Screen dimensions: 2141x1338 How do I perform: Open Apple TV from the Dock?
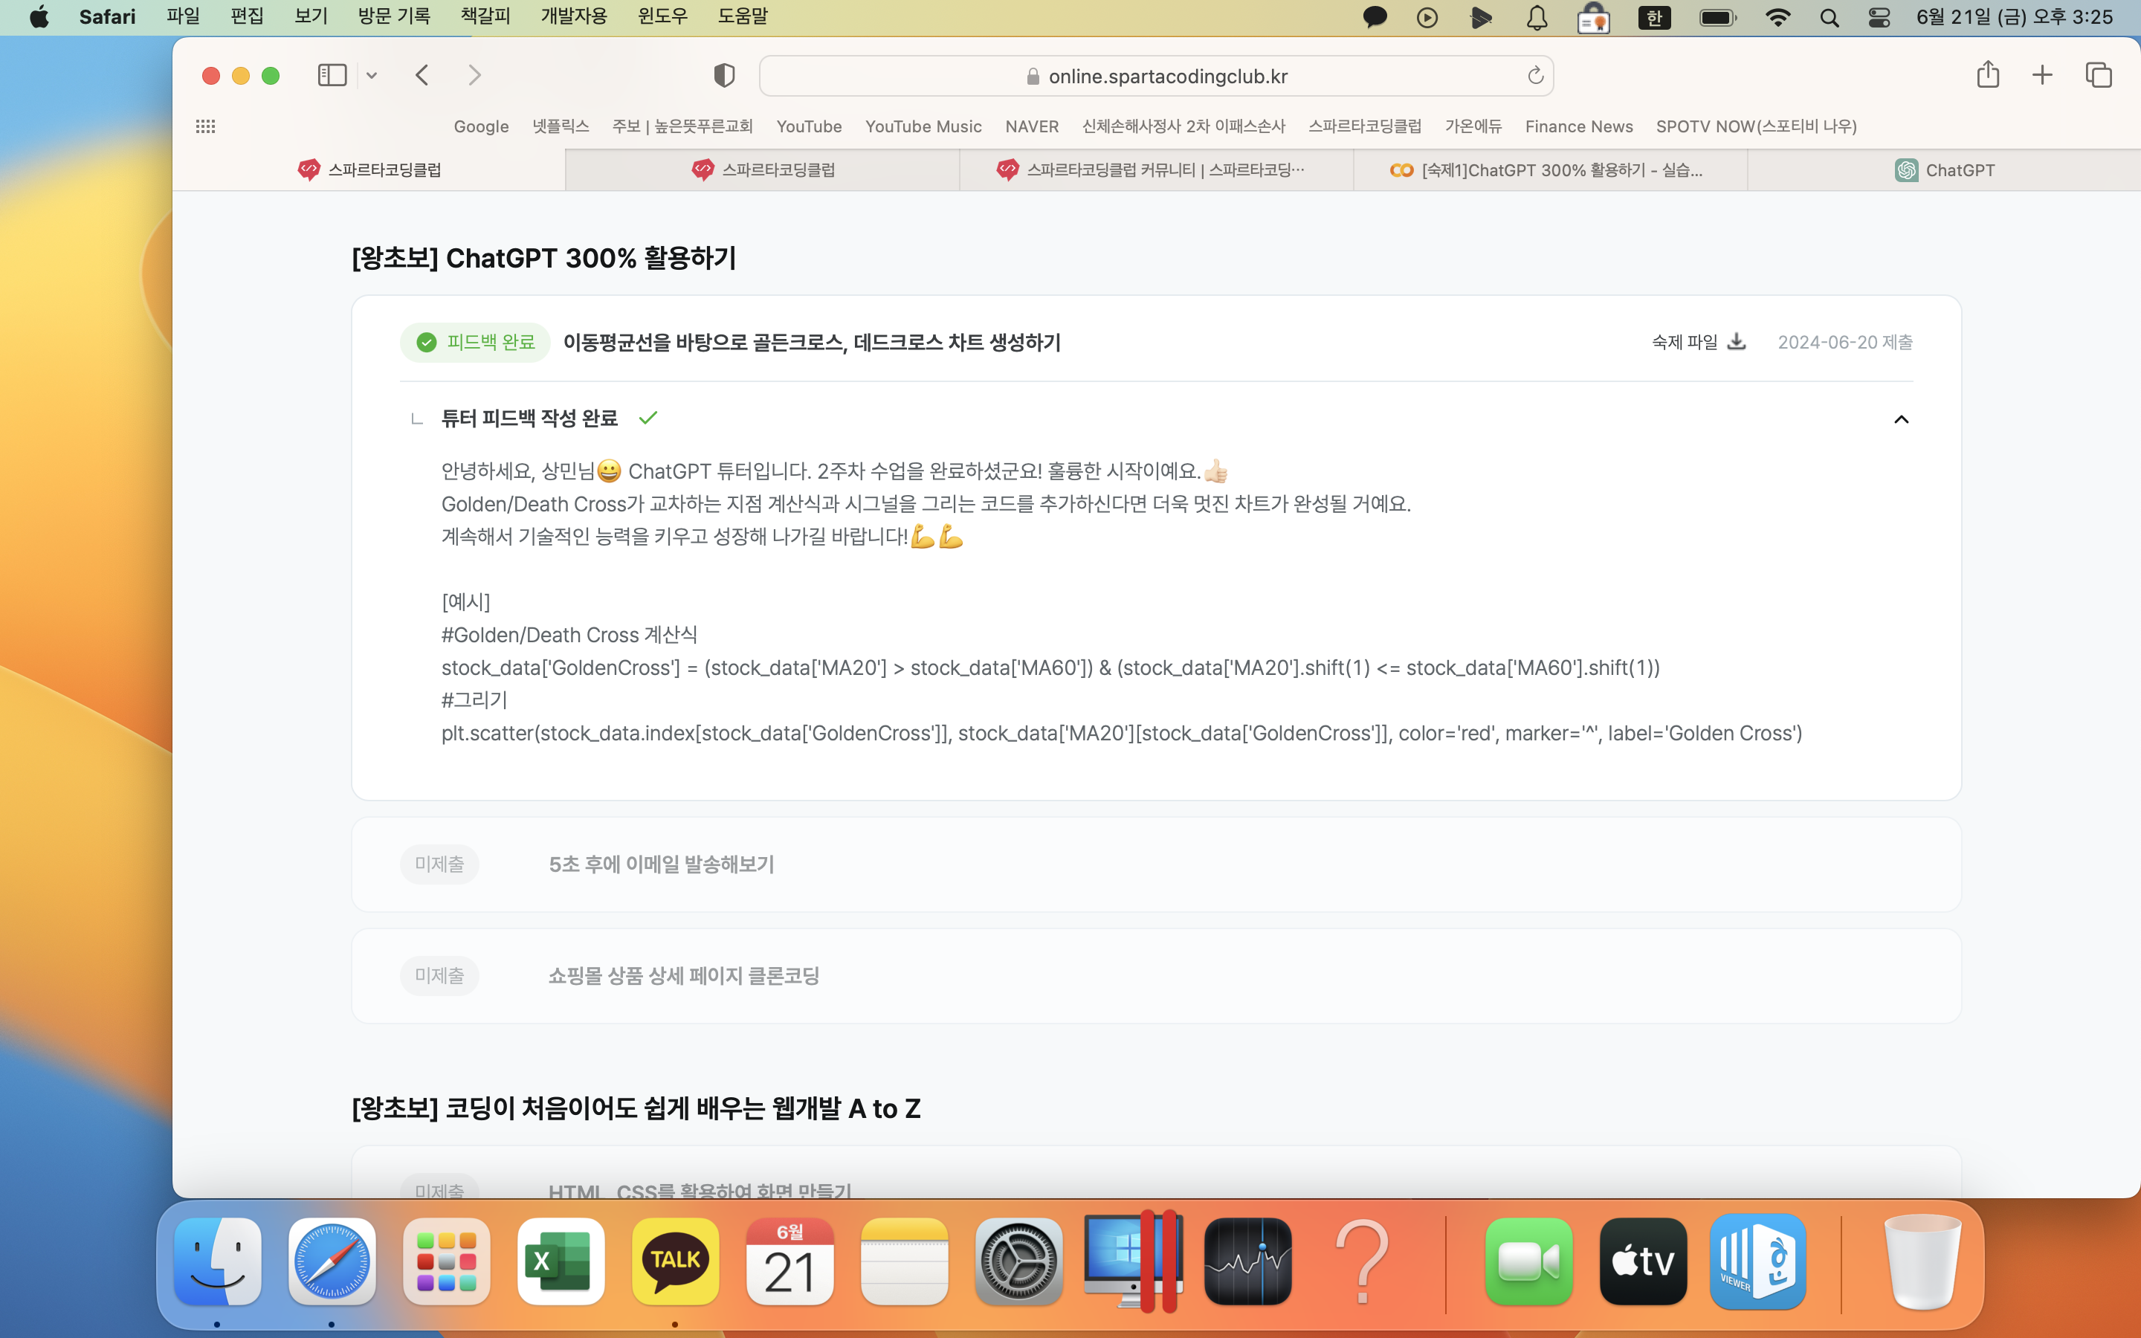click(x=1643, y=1262)
